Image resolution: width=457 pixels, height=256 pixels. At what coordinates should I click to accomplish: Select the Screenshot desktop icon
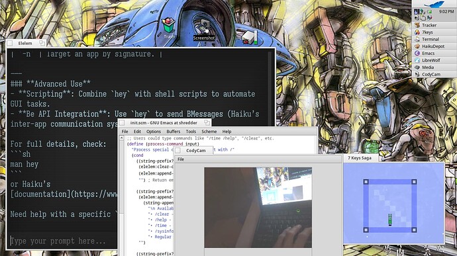[x=204, y=30]
